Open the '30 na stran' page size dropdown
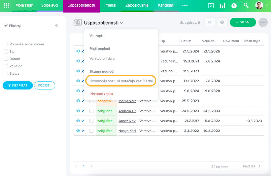Screen dimensions: 271x176 (x=224, y=167)
